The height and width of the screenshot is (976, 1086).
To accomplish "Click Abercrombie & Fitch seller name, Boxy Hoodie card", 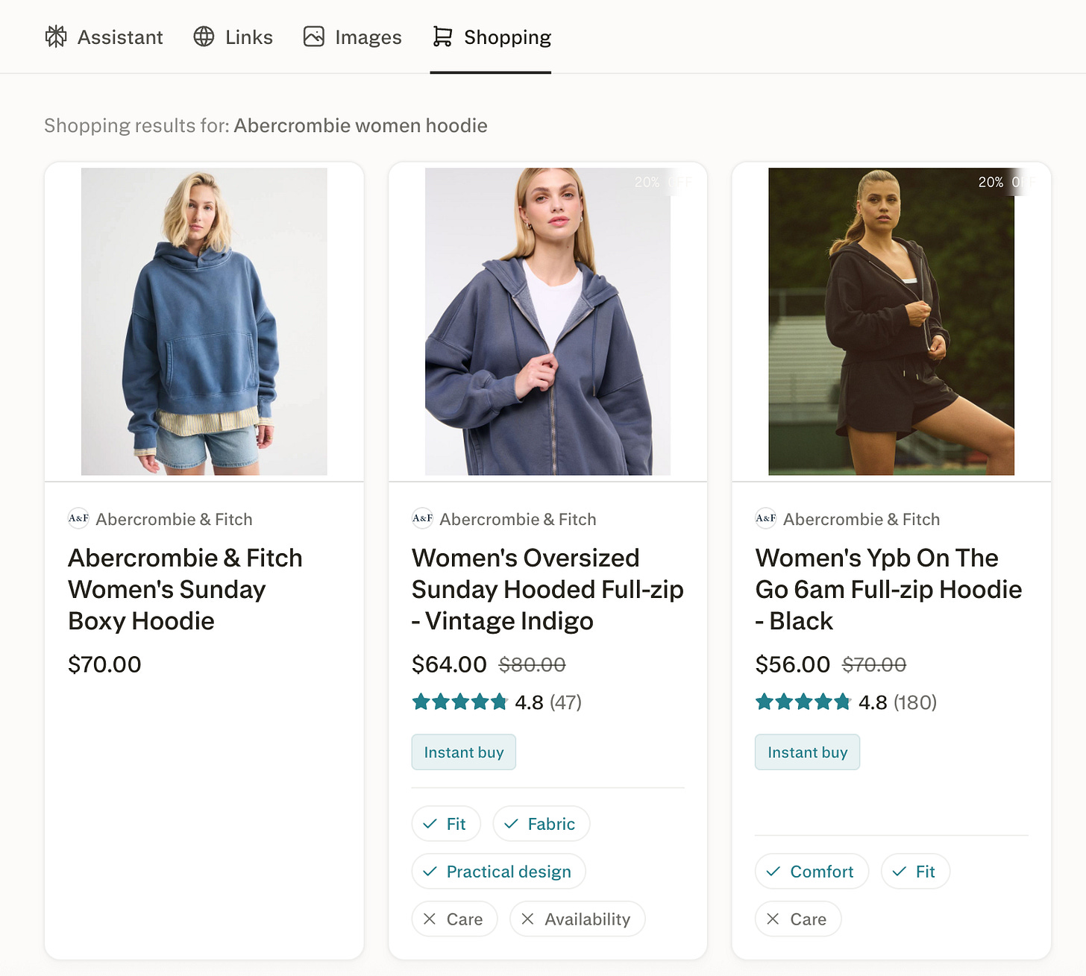I will point(175,519).
